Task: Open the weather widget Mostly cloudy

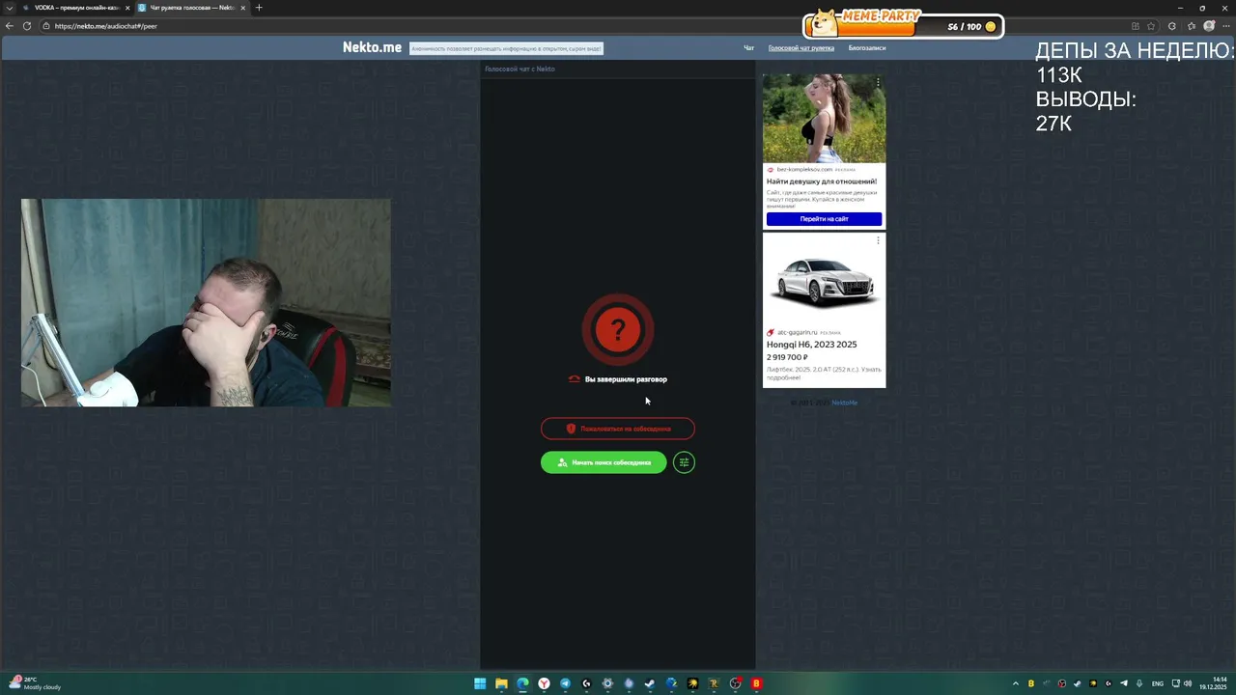Action: coord(35,683)
